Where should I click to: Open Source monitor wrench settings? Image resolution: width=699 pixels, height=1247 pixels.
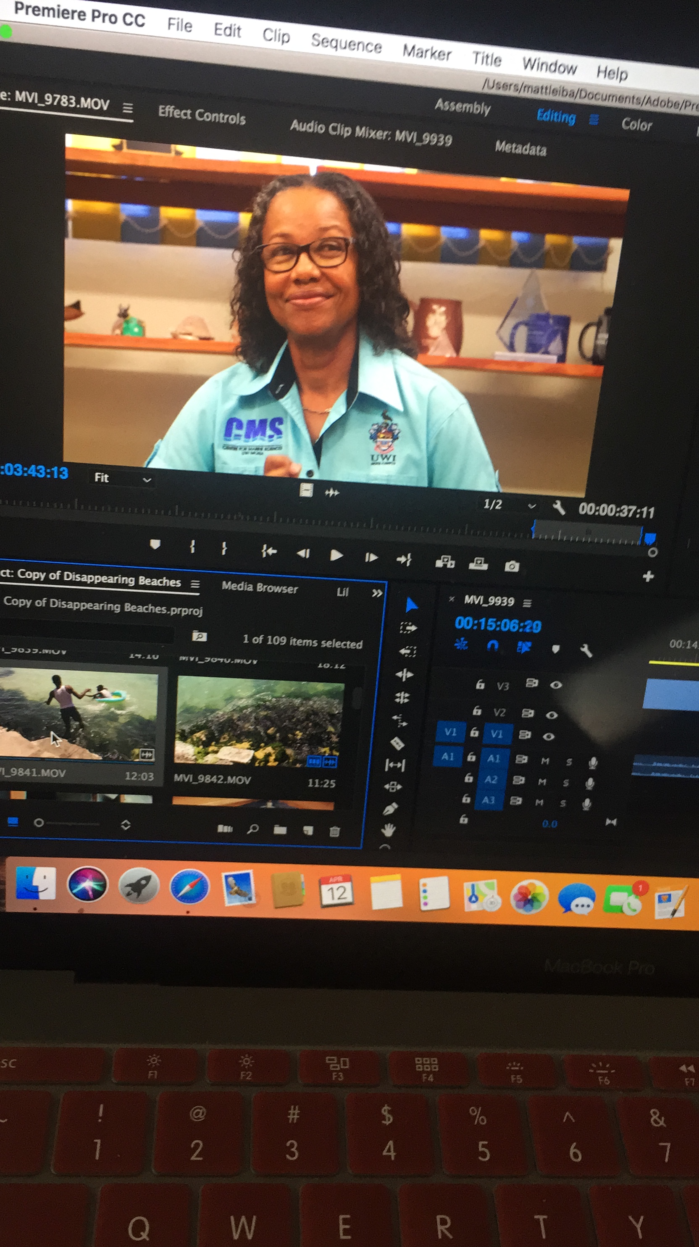click(x=559, y=508)
